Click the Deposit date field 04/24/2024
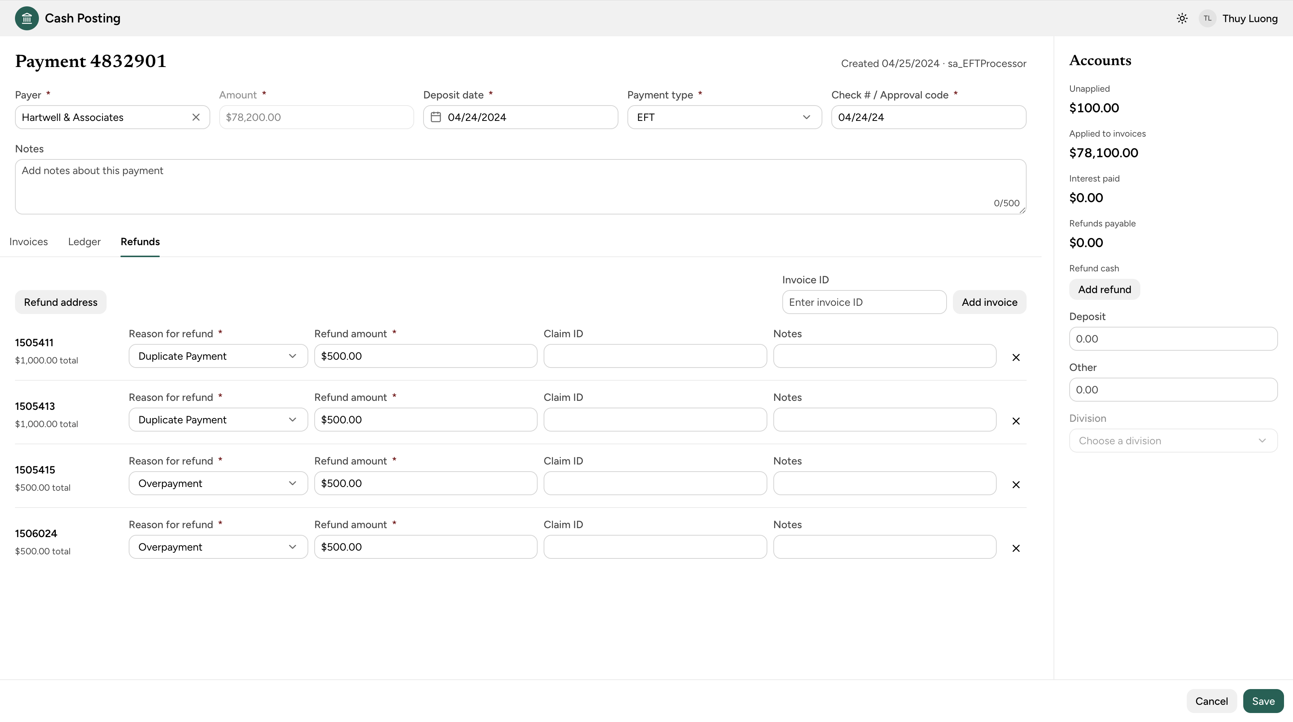 coord(520,117)
